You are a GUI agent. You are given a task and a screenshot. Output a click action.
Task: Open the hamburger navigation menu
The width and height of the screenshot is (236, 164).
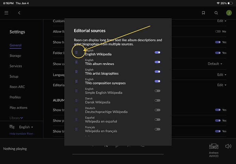[6, 13]
